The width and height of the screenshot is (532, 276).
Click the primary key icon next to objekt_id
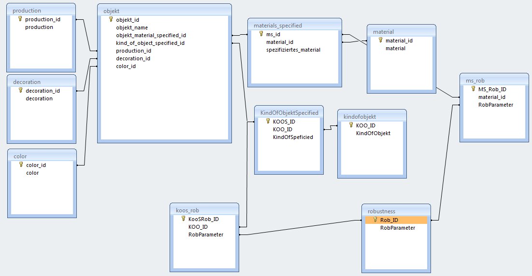(x=111, y=19)
